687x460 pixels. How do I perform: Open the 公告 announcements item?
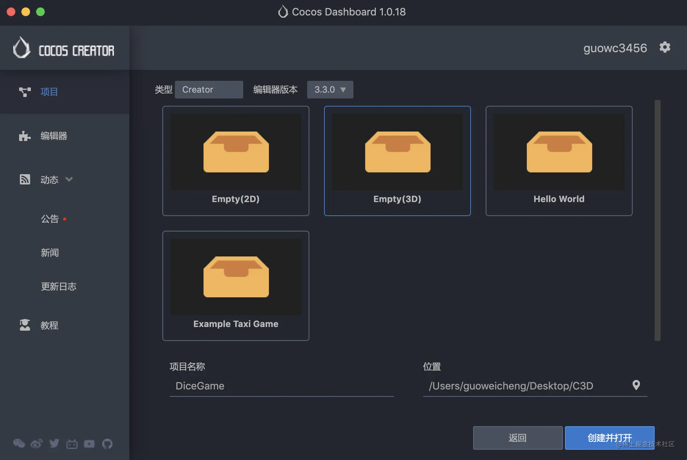(50, 219)
